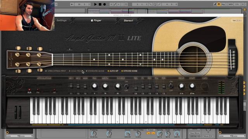Click the START time knob

192,86
